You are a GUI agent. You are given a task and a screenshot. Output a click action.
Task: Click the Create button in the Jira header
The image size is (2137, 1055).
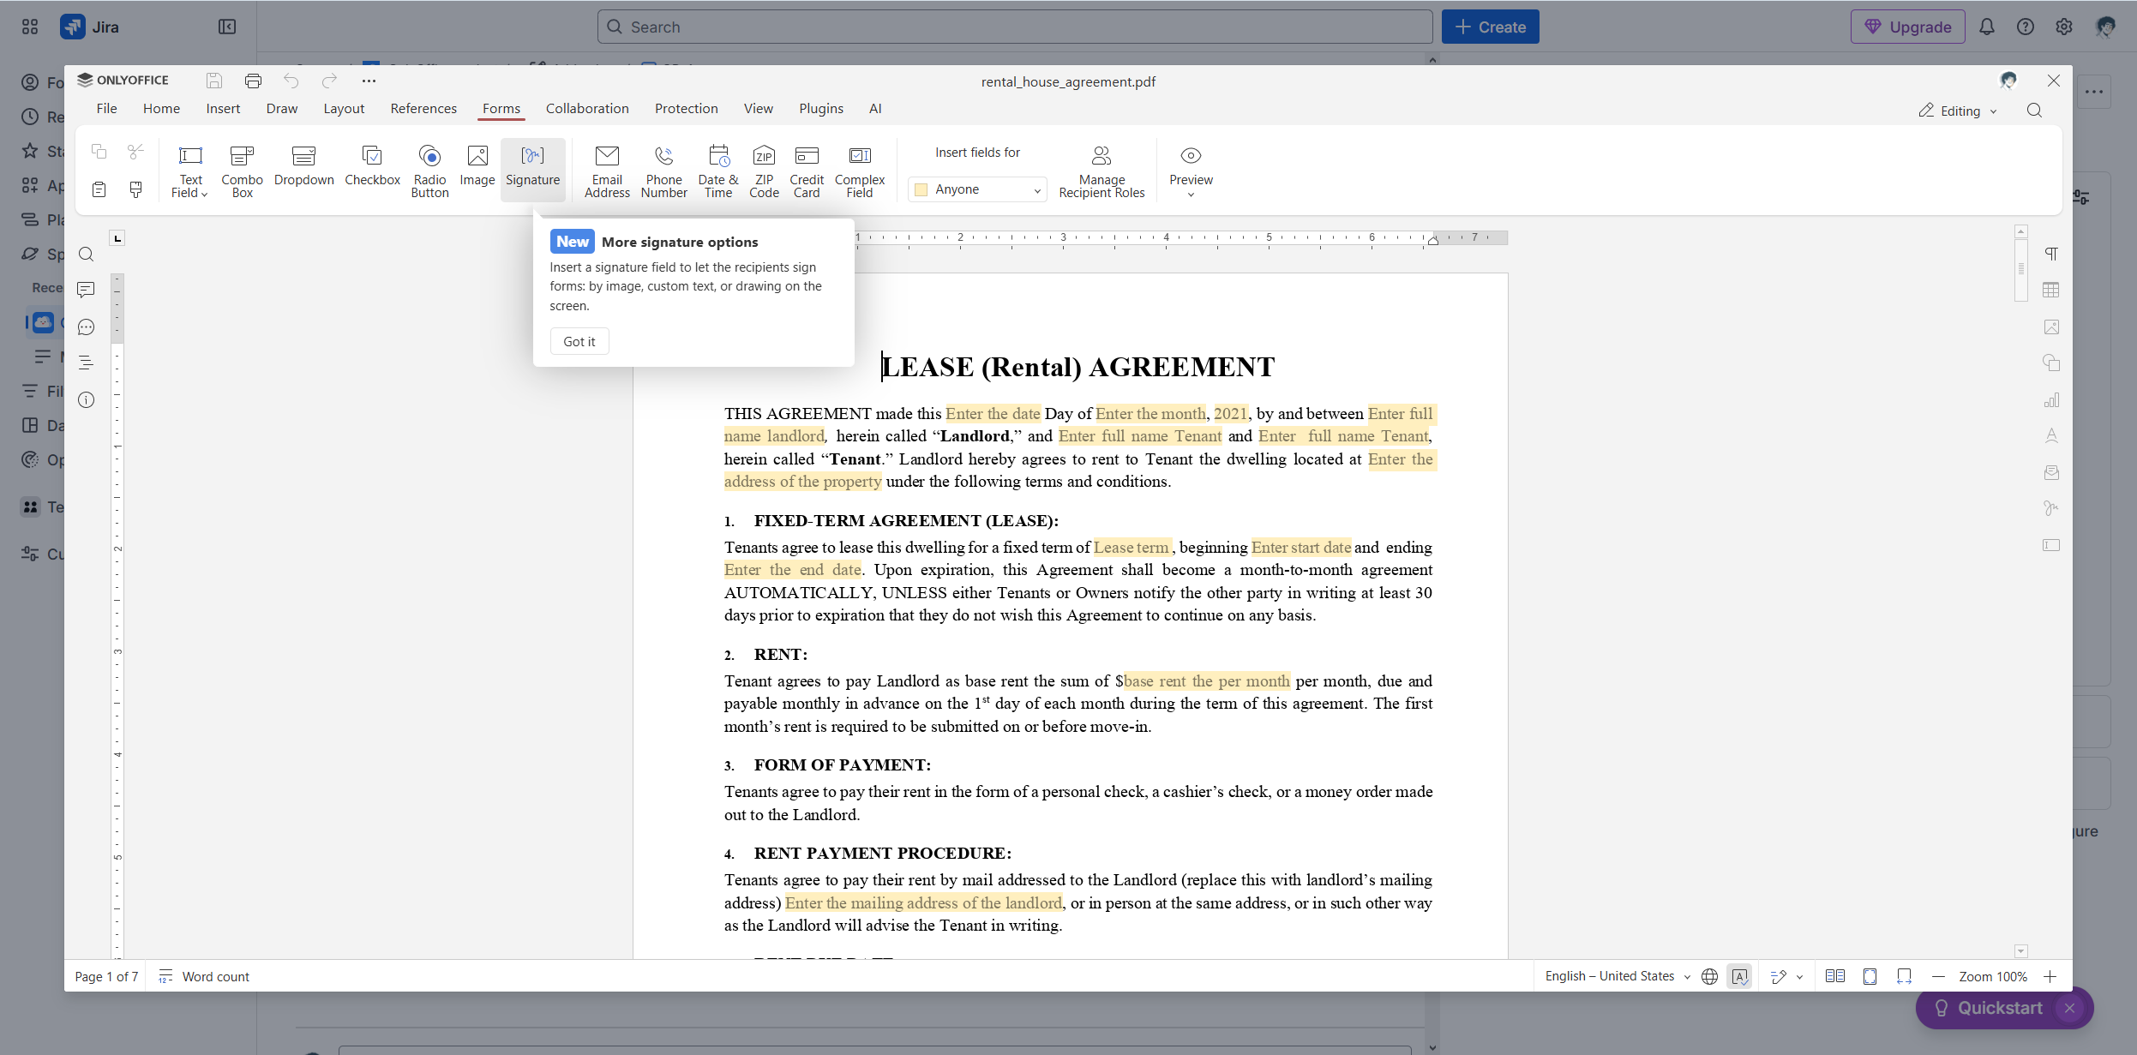click(x=1489, y=26)
